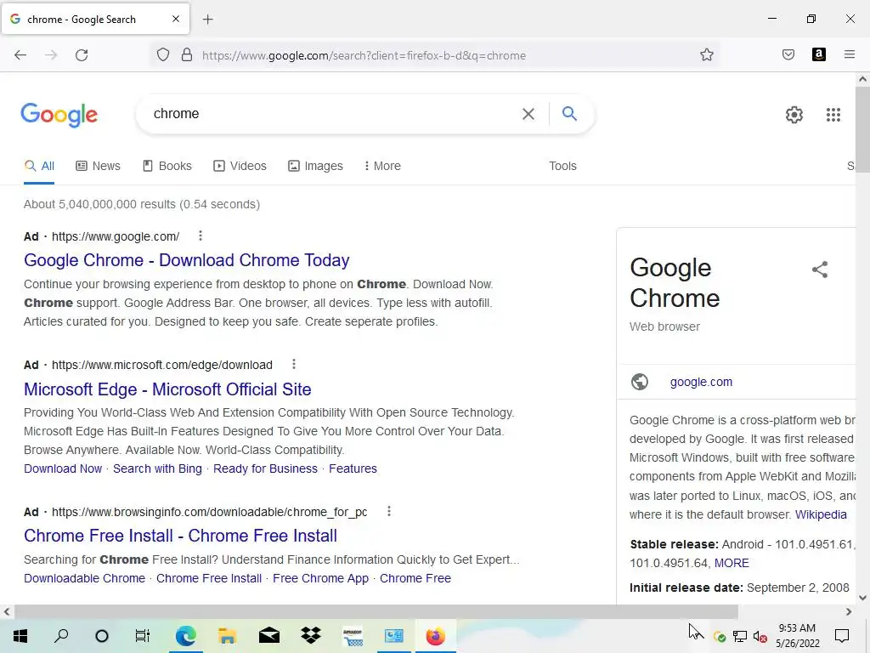Open the Windows Start menu
870x653 pixels.
click(x=20, y=636)
